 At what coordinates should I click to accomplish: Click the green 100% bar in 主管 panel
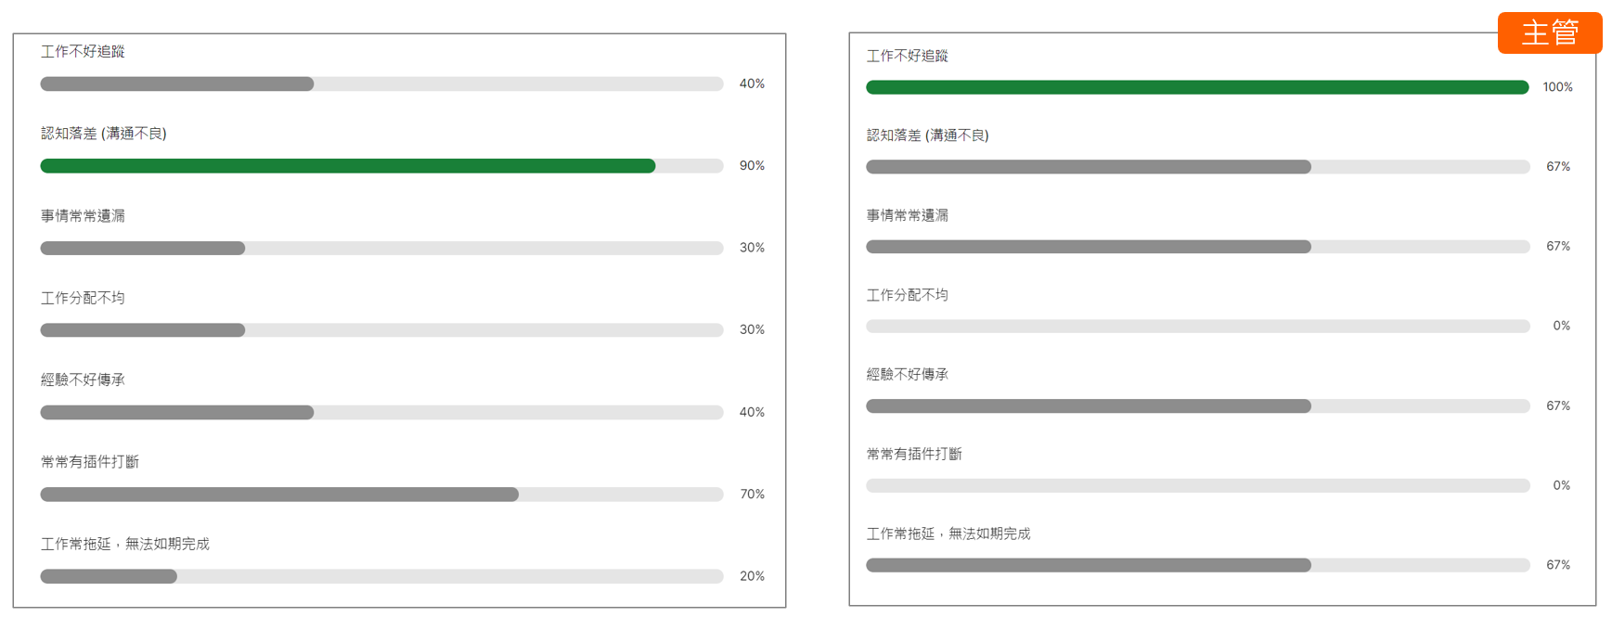click(1196, 87)
